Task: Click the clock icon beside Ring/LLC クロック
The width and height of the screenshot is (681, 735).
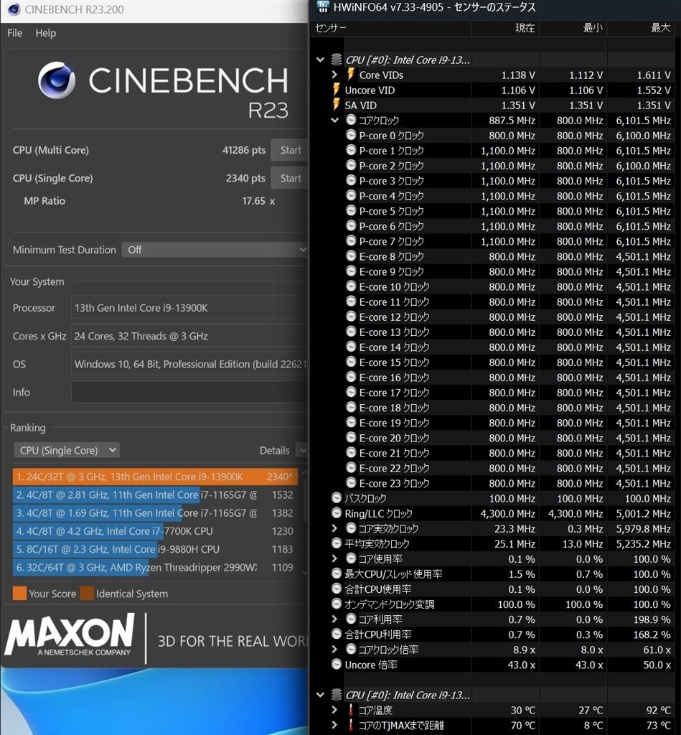Action: [336, 512]
